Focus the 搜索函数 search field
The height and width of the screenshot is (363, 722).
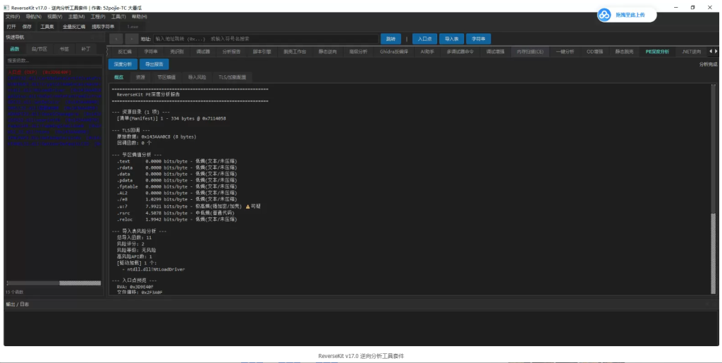54,60
